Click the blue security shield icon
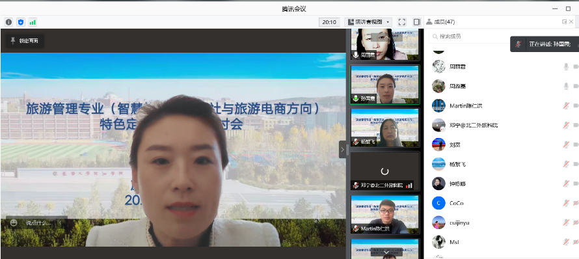The image size is (579, 259). point(21,22)
